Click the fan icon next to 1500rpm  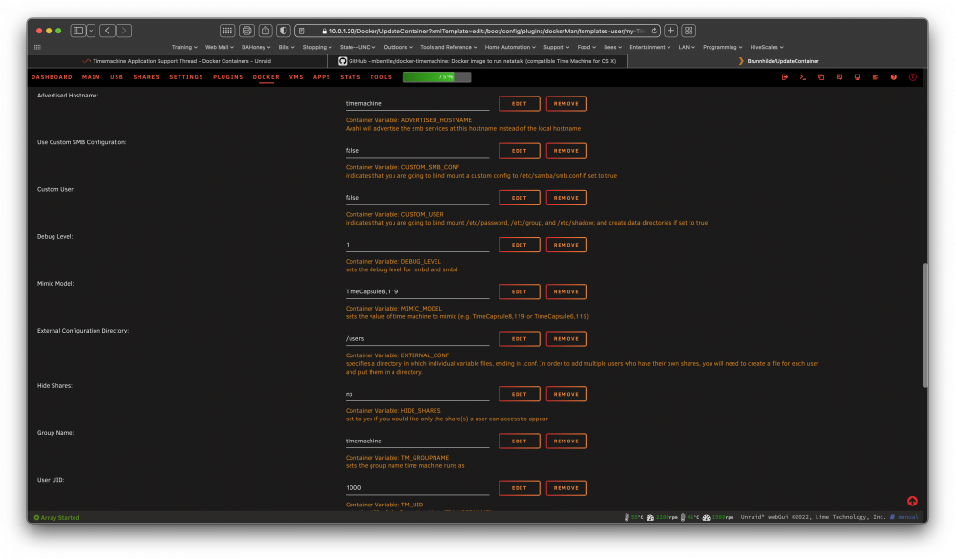pos(707,517)
